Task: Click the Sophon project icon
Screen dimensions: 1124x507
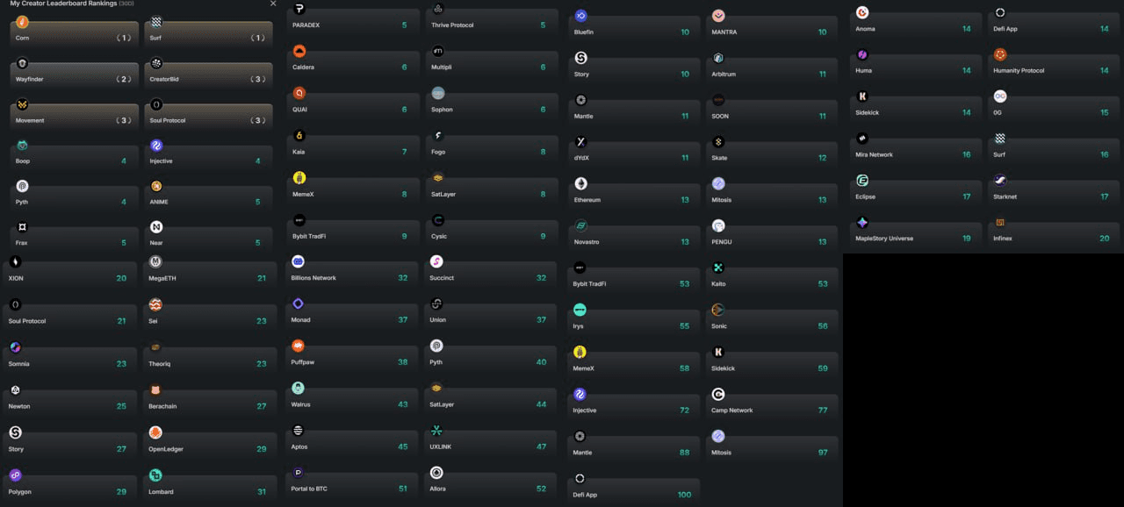Action: pyautogui.click(x=438, y=93)
